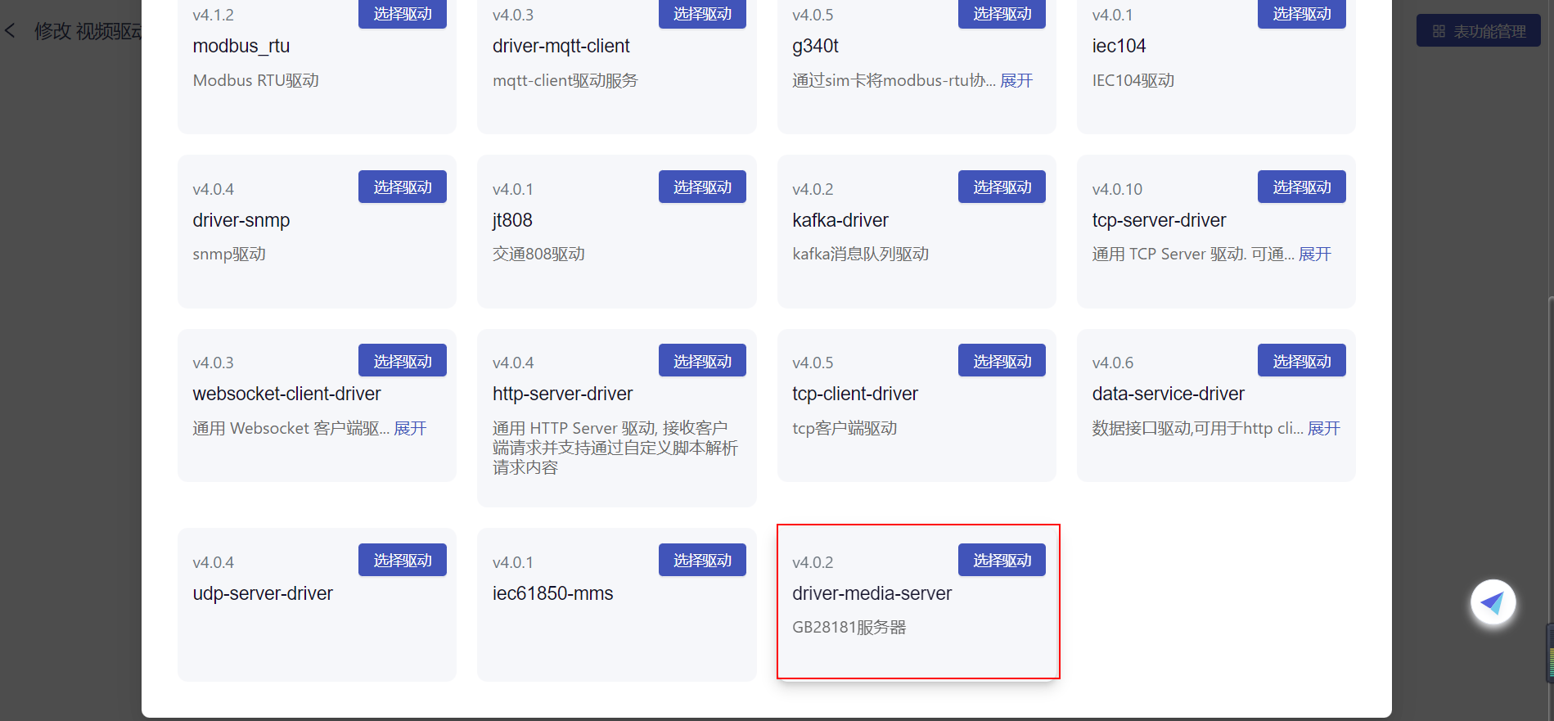This screenshot has width=1554, height=721.
Task: Click the tcp-client-driver name
Action: (x=855, y=394)
